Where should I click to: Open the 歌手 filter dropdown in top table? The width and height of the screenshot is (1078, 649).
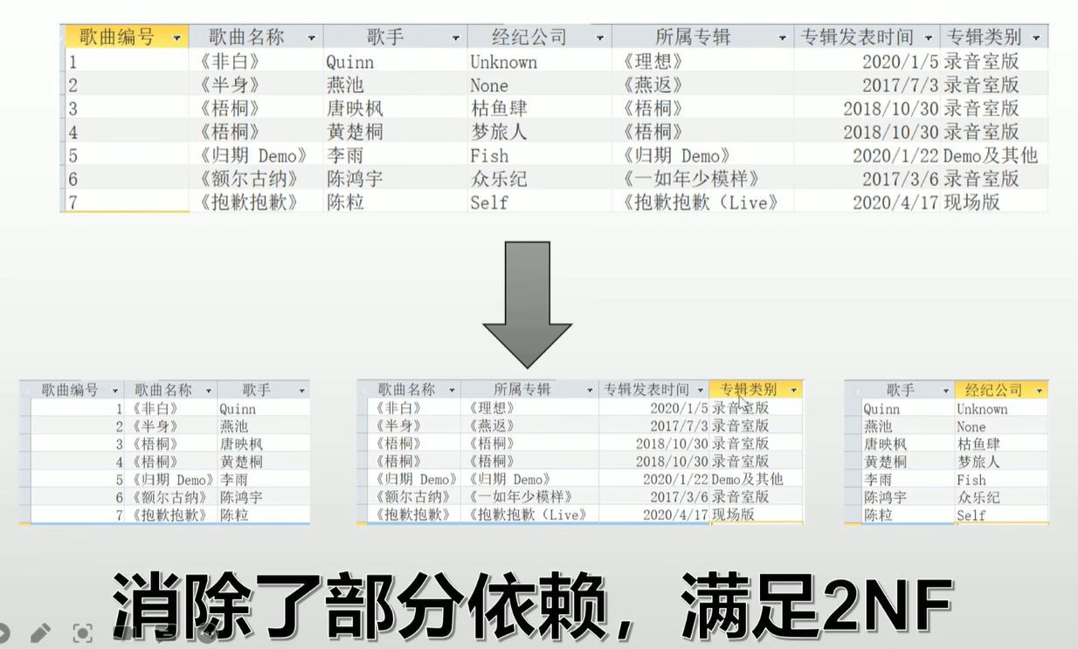(456, 37)
